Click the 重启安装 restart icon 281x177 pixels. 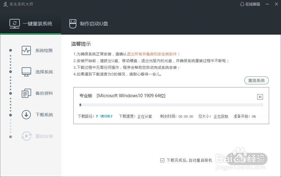click(x=26, y=136)
